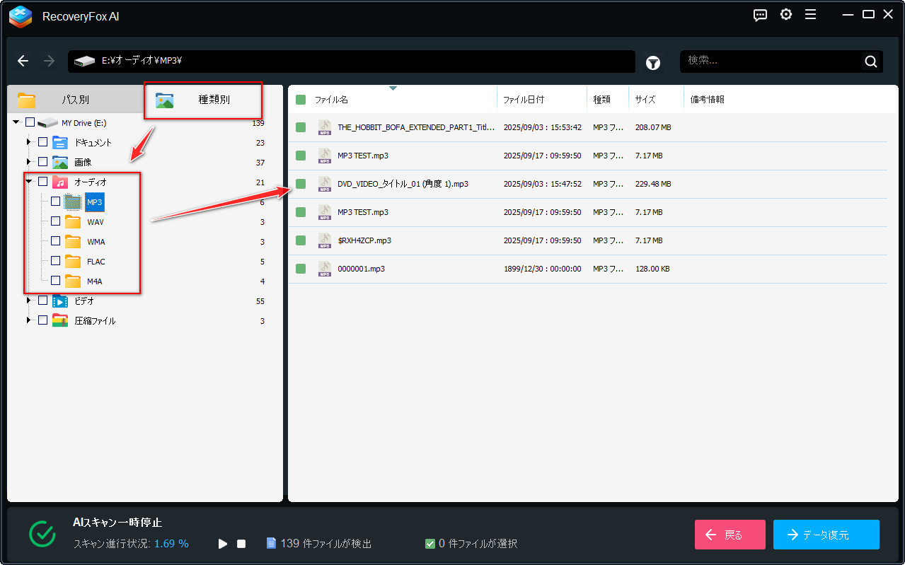Click the 備考情報 column header
Screen dimensions: 905x565
click(708, 100)
